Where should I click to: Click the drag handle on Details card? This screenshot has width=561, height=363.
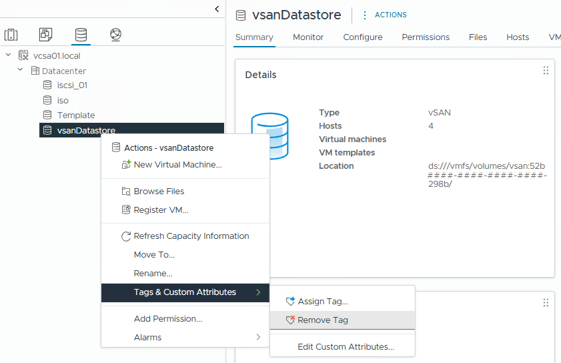(x=546, y=71)
